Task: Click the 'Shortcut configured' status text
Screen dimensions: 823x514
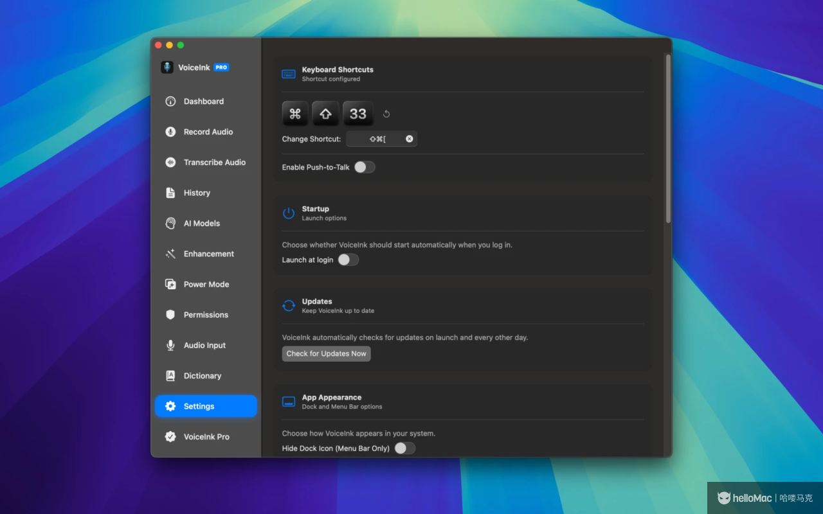Action: (331, 79)
